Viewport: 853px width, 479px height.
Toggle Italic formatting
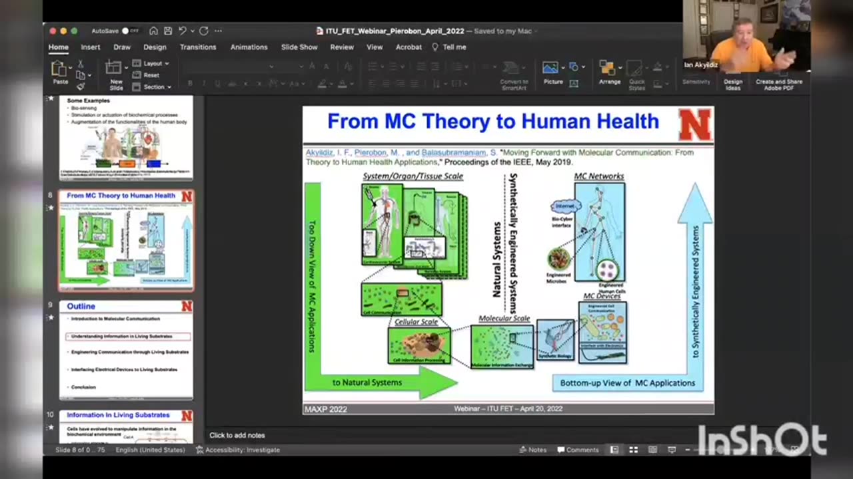coord(203,83)
